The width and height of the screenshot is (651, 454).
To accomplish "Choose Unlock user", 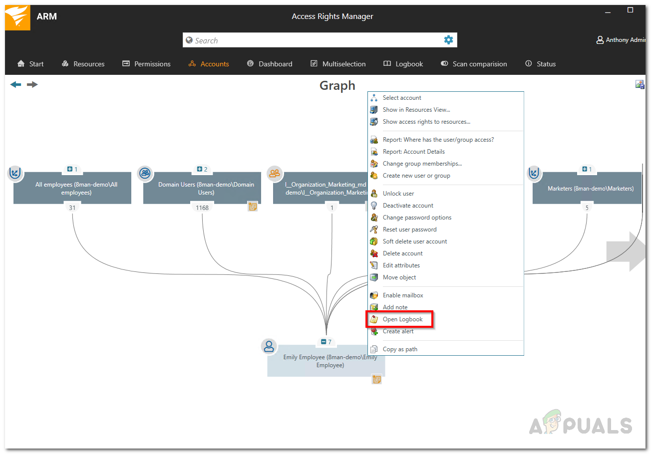I will pyautogui.click(x=446, y=194).
